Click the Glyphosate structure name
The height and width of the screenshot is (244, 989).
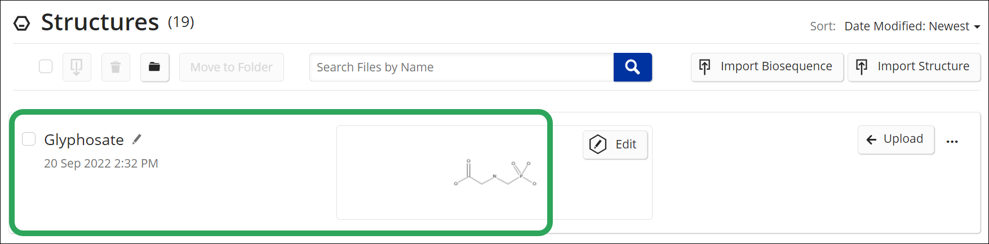pyautogui.click(x=84, y=139)
